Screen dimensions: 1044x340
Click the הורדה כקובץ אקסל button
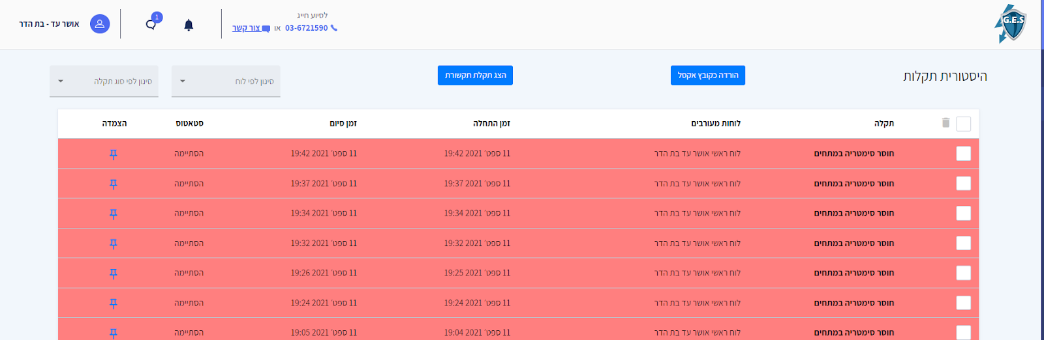708,76
